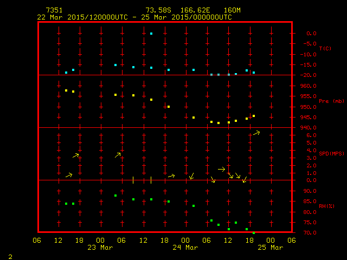Click the number 2 in bottom-left corner
347x260 pixels.
[x=10, y=256]
